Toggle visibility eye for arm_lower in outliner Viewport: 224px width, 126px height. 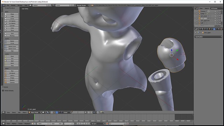pos(215,16)
